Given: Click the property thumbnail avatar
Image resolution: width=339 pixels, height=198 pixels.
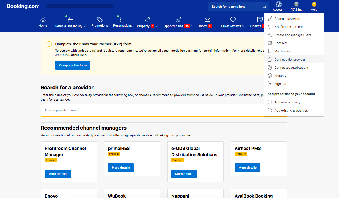Looking at the screenshot, I should (296, 4).
